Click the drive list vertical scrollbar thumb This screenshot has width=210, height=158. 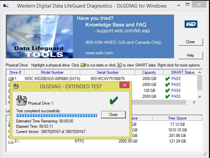[x=199, y=83]
